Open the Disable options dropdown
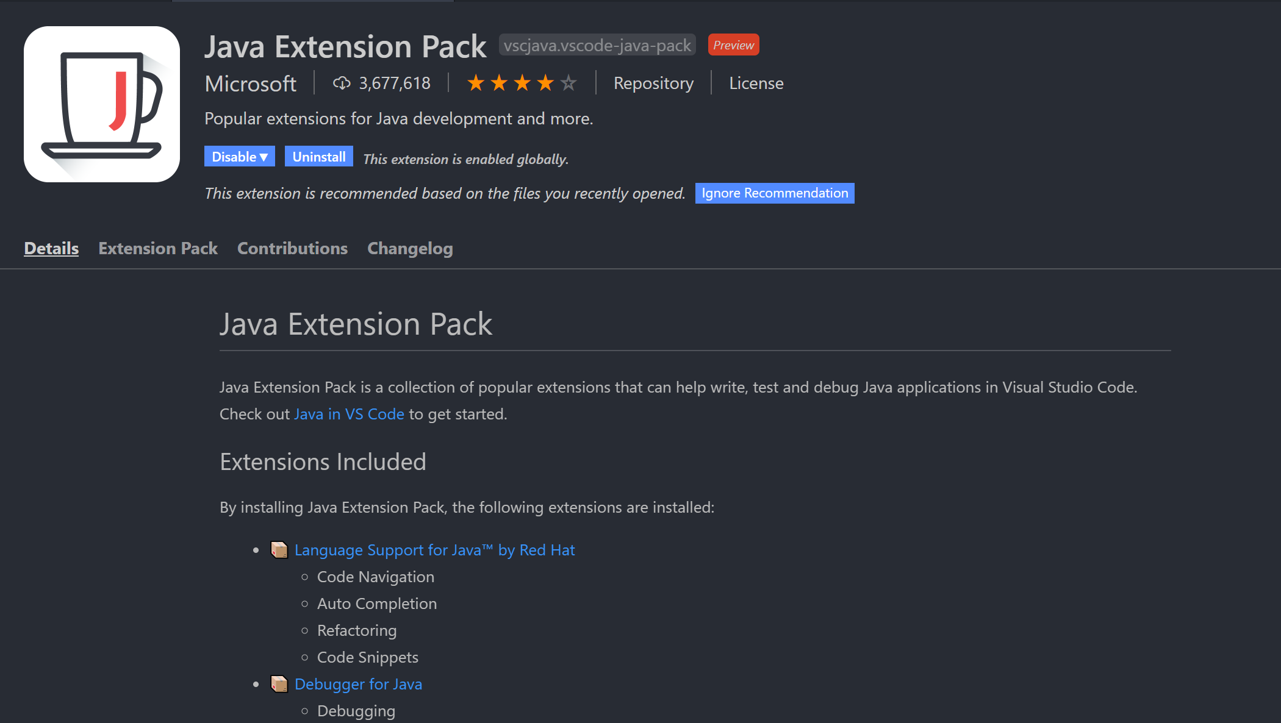1281x723 pixels. [x=239, y=156]
